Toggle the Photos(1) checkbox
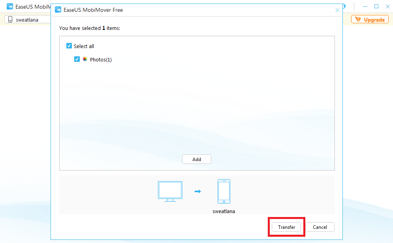393x243 pixels. point(77,59)
